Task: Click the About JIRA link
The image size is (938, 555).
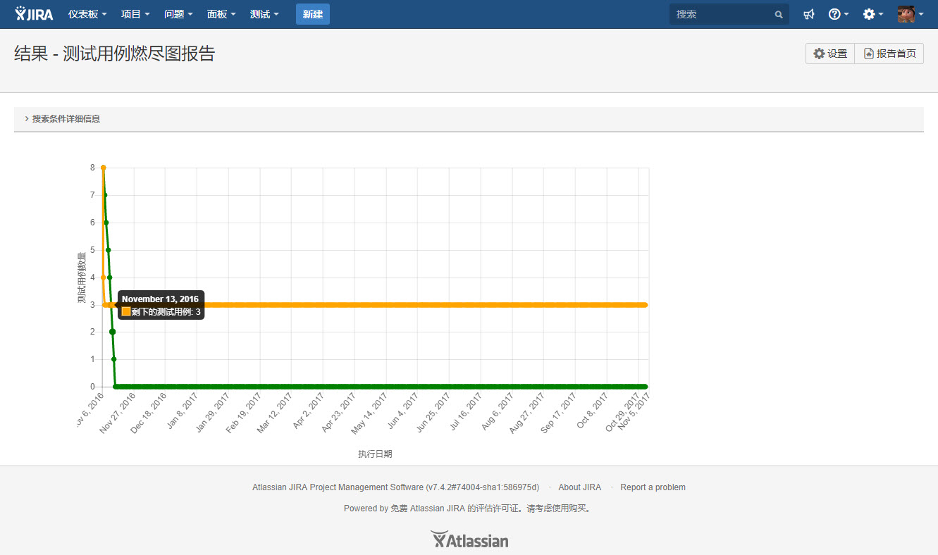Action: tap(580, 487)
